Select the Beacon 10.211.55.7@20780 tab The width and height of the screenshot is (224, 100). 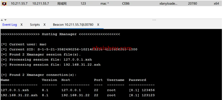pos(73,25)
